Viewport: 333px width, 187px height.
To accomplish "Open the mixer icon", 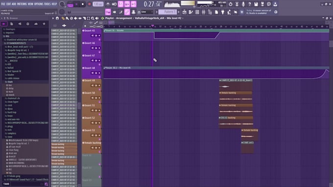I will (203, 12).
